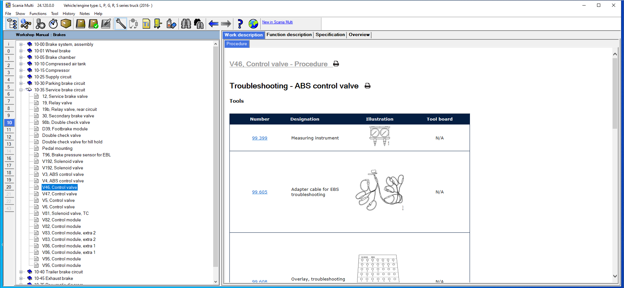Image resolution: width=624 pixels, height=288 pixels.
Task: Go forward with the grey right arrow
Action: (226, 24)
